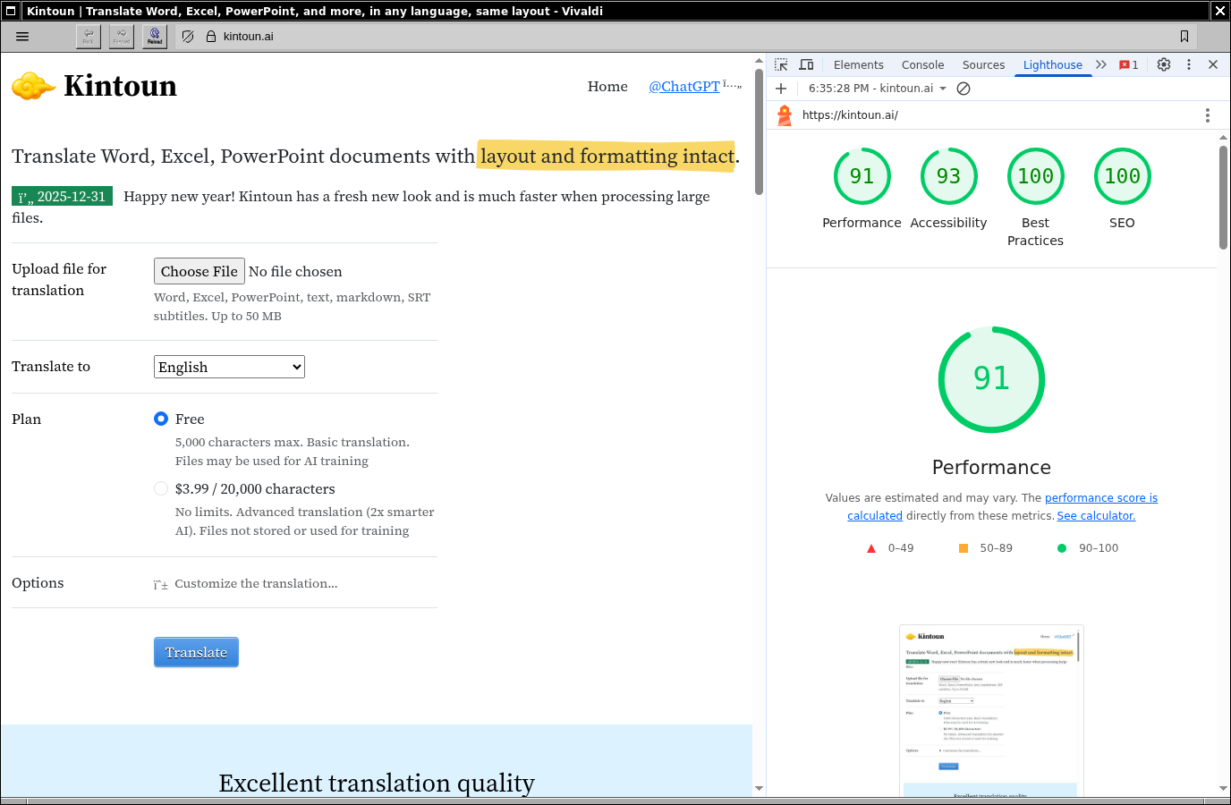The height and width of the screenshot is (805, 1231).
Task: Open DevTools settings with the gear icon
Action: tap(1163, 64)
